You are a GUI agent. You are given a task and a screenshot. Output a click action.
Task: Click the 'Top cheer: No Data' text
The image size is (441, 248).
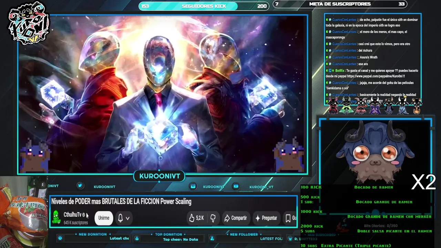(181, 239)
